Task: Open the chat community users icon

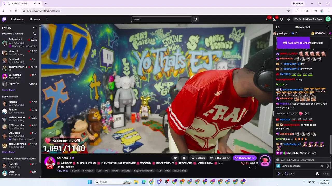Action: [x=328, y=27]
